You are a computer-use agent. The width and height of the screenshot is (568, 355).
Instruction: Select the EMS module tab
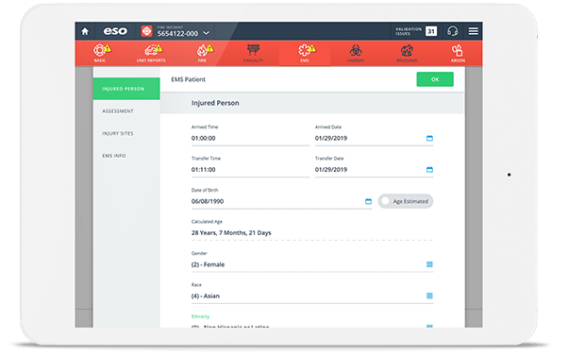point(305,53)
